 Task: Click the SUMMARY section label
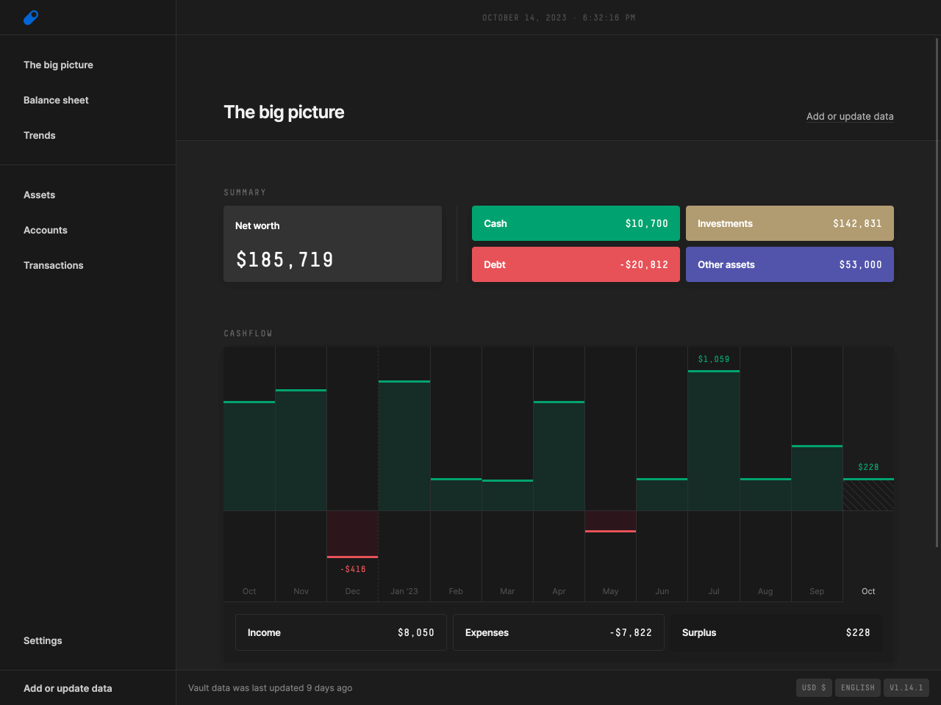[245, 192]
